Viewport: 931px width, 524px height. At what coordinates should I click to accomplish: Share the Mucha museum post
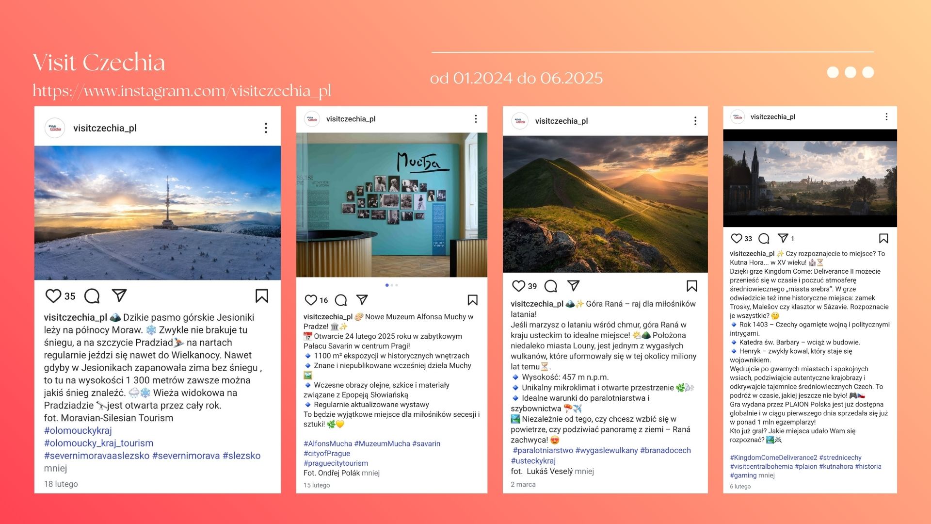pos(362,300)
